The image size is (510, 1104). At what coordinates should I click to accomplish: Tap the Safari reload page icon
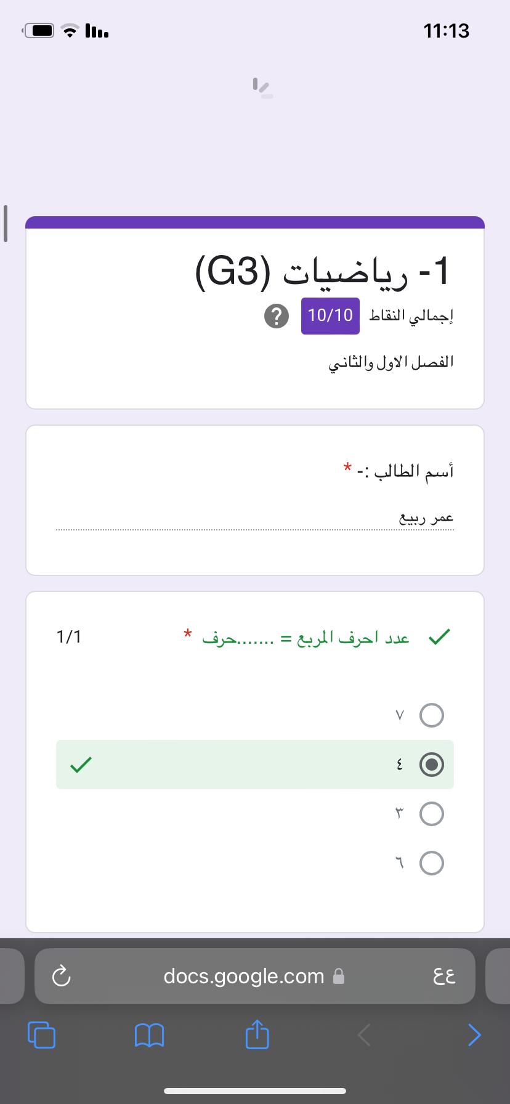click(x=61, y=976)
